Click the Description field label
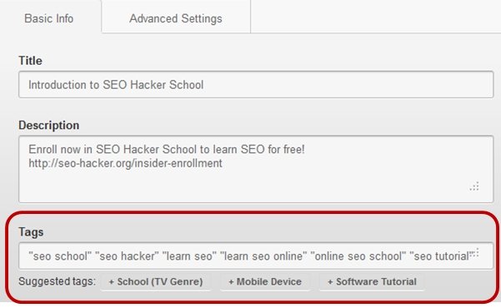The width and height of the screenshot is (501, 308). [49, 125]
